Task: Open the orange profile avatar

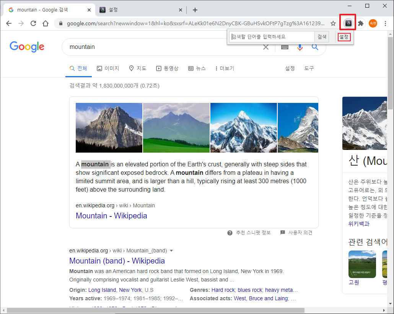Action: [373, 23]
